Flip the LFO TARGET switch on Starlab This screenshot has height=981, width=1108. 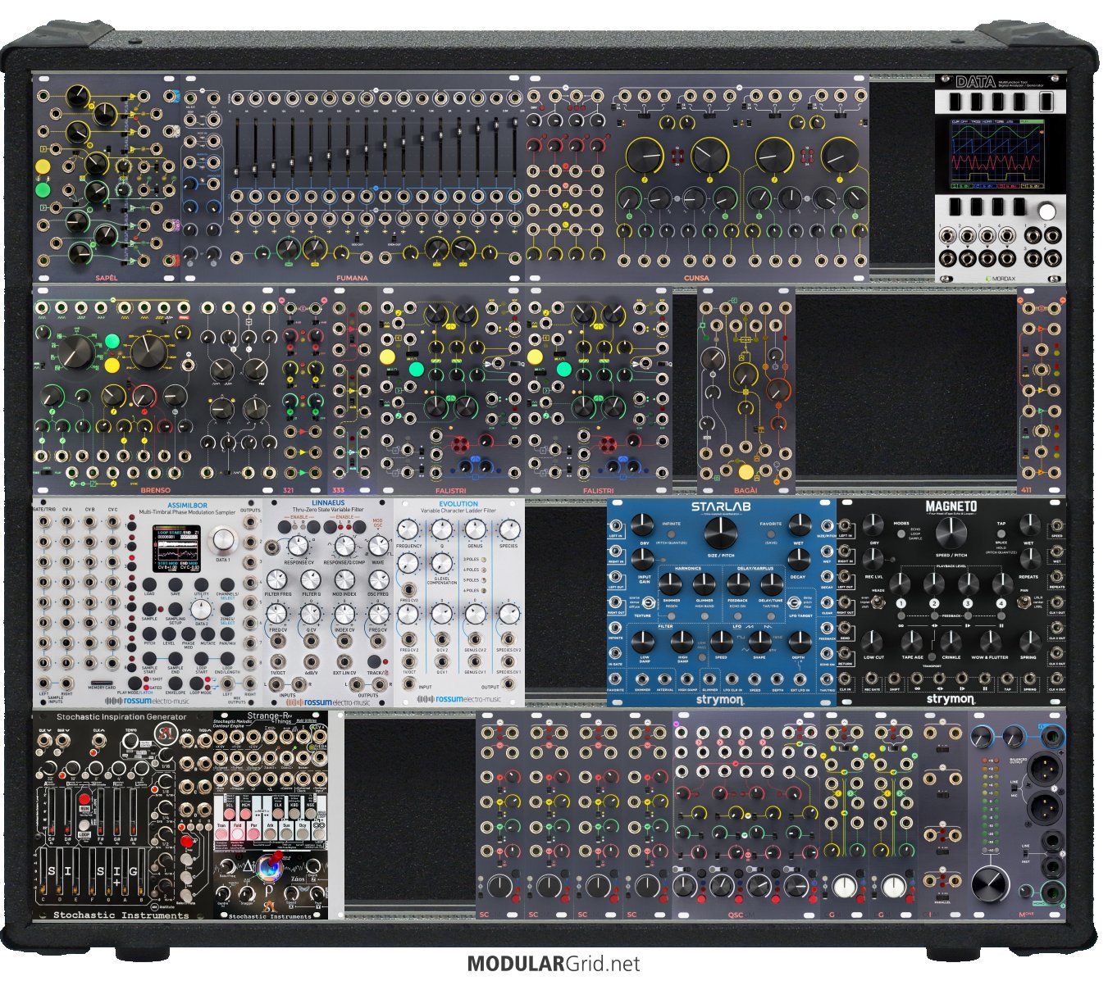tap(796, 602)
